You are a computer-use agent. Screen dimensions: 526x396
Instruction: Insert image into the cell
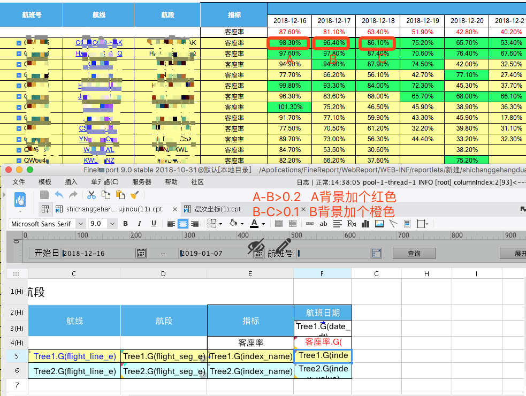coord(379,224)
